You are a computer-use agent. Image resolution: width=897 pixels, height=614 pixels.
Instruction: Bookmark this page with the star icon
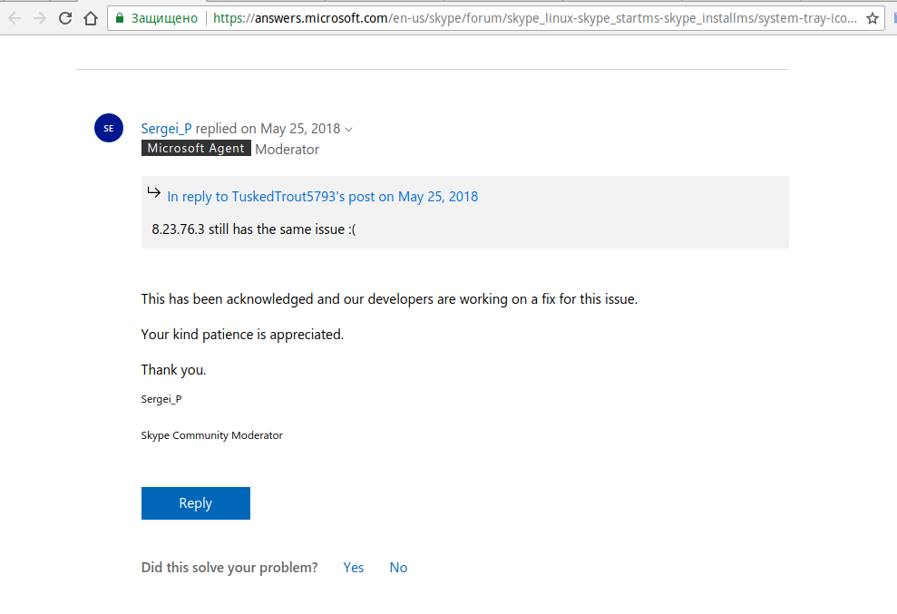872,18
